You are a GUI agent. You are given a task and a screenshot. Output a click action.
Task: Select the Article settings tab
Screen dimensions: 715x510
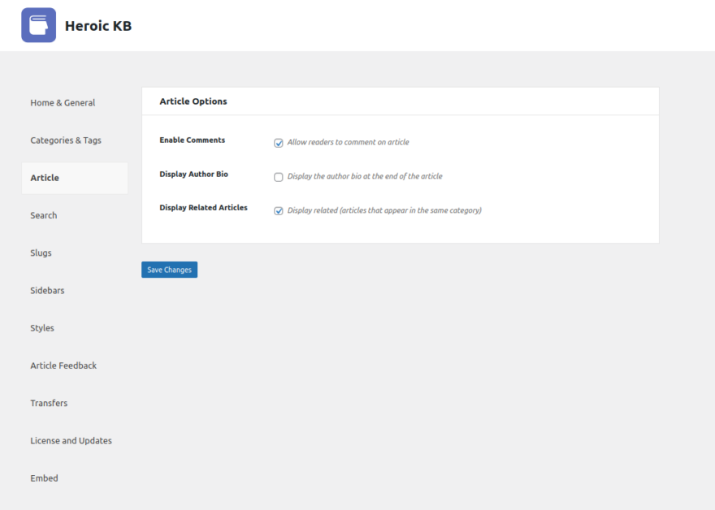tap(44, 177)
